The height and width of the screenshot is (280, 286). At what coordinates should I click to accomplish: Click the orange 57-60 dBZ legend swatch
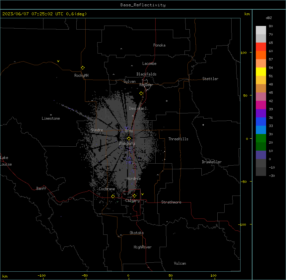click(x=261, y=55)
